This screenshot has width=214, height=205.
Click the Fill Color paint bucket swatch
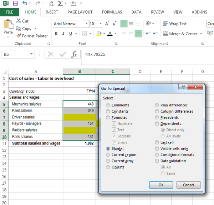(99, 34)
